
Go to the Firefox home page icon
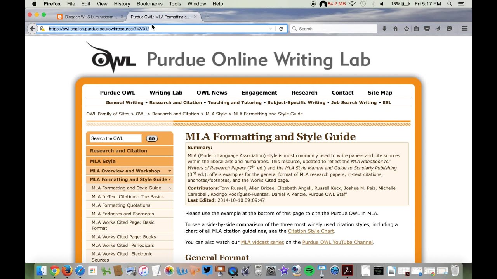pyautogui.click(x=396, y=29)
